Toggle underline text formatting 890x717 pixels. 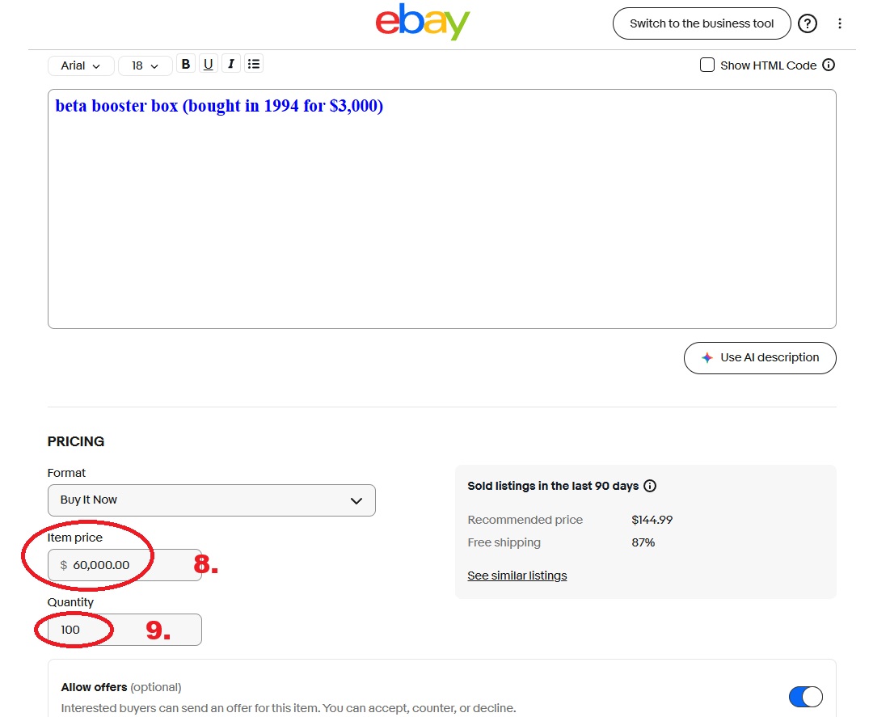point(209,64)
